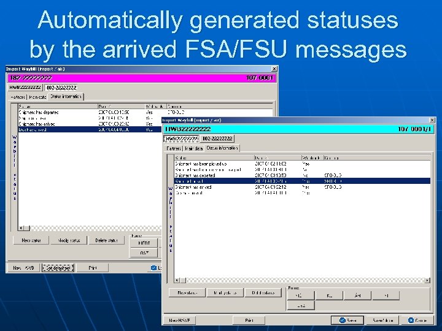This screenshot has width=442, height=331.
Task: Close the back Import Waybill window
Action: (274, 69)
